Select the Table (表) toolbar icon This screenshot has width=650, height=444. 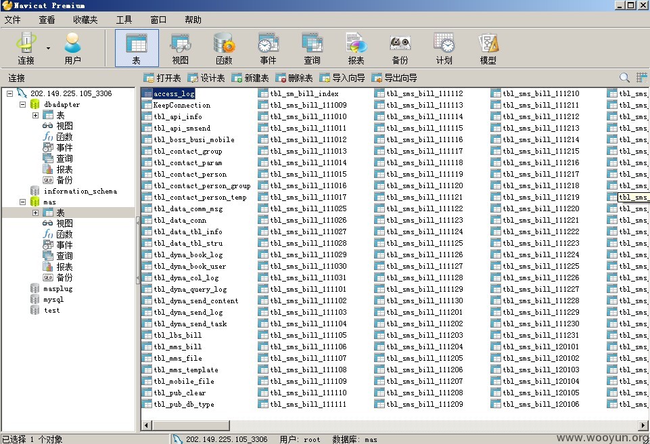click(x=137, y=48)
